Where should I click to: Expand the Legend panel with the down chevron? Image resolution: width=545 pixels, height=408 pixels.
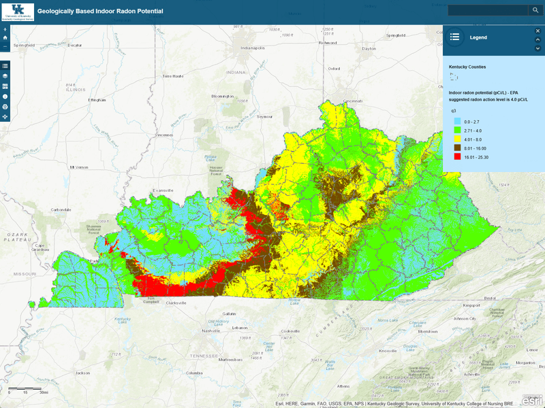pyautogui.click(x=538, y=48)
